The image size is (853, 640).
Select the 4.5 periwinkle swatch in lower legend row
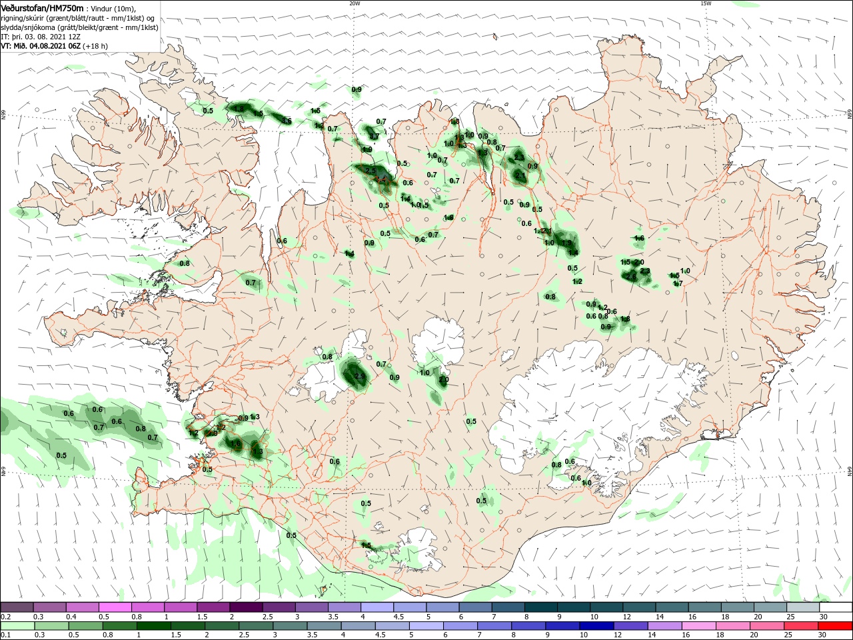pos(392,626)
